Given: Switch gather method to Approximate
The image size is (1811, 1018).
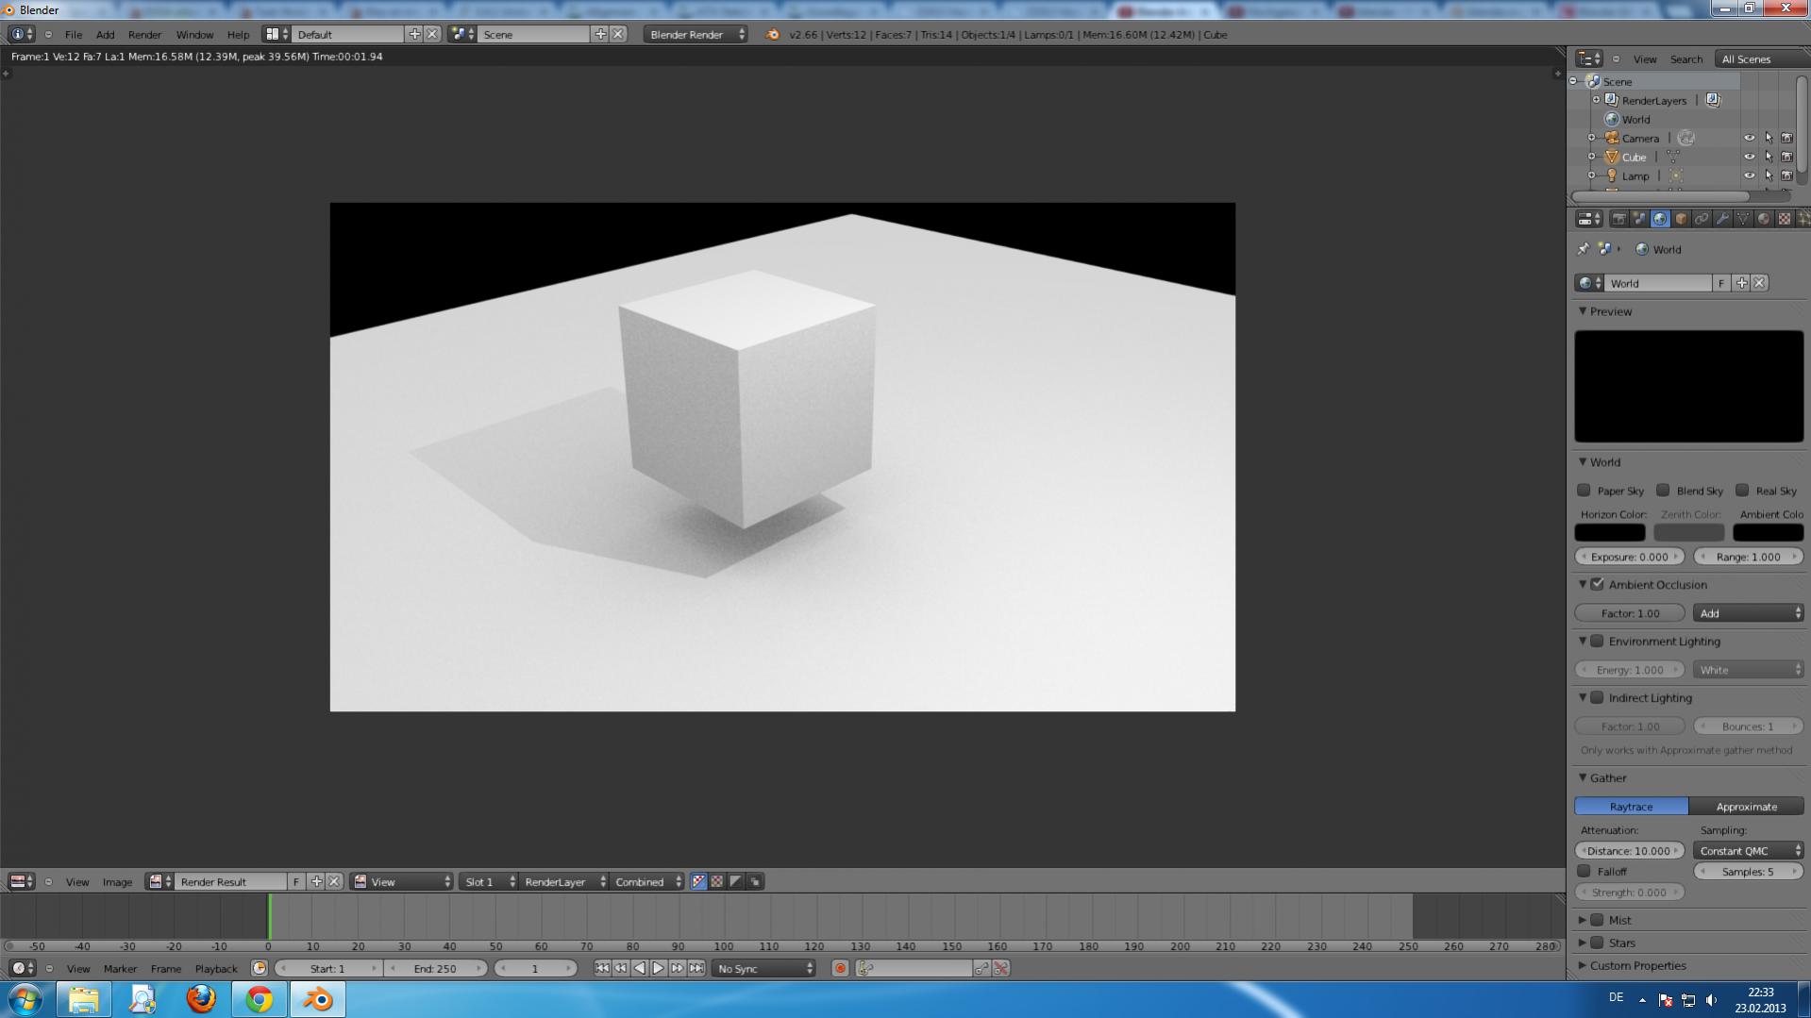Looking at the screenshot, I should (x=1746, y=806).
